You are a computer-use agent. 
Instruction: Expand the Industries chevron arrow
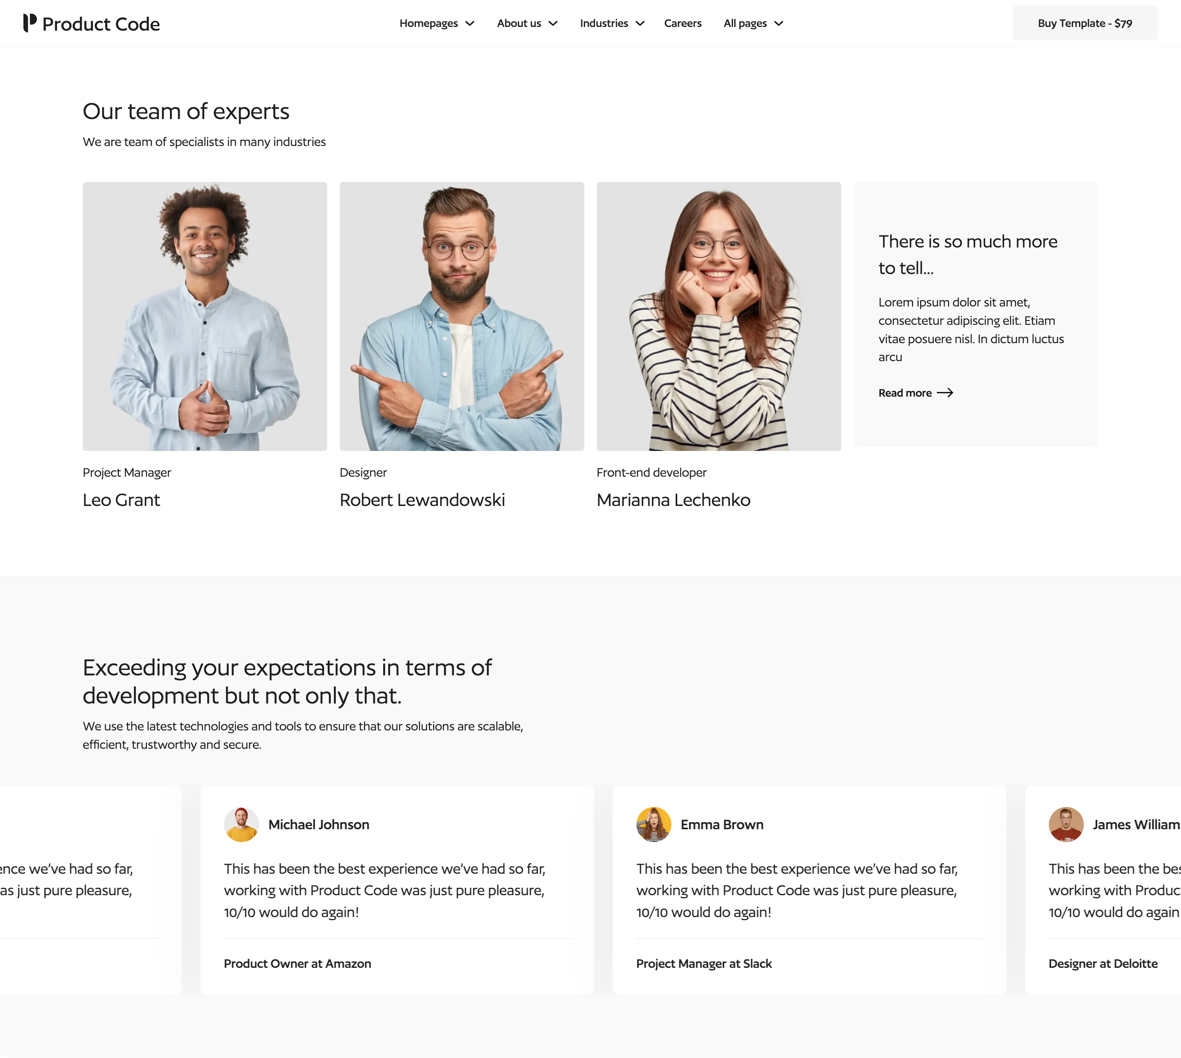point(640,23)
